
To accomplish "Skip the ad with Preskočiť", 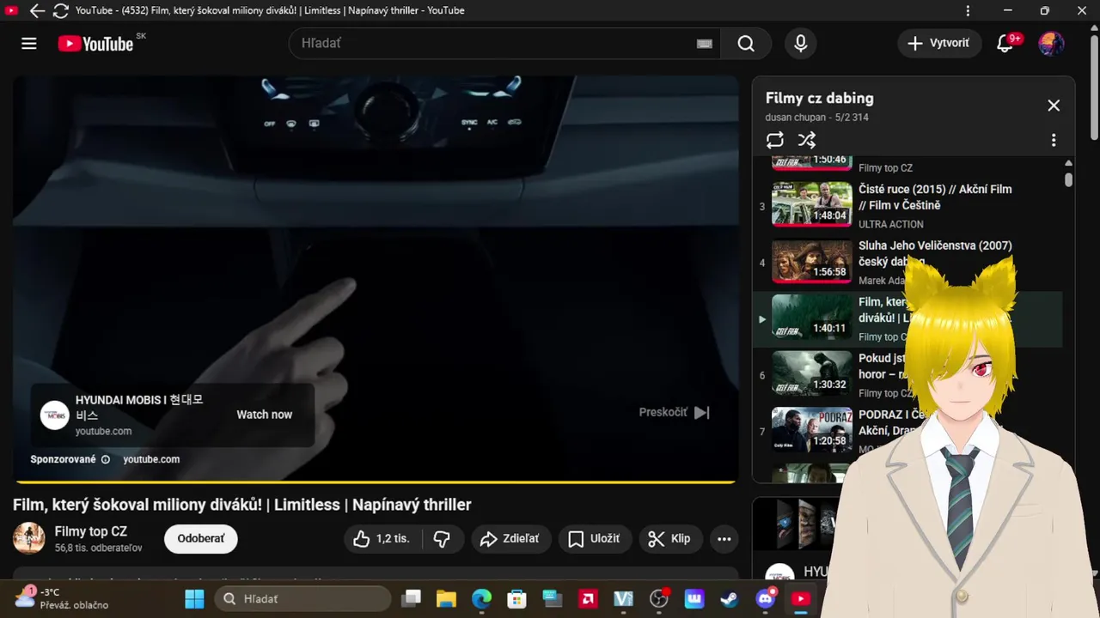I will coord(674,412).
